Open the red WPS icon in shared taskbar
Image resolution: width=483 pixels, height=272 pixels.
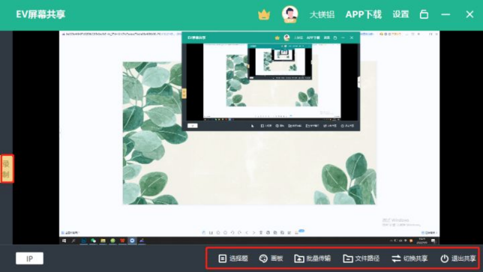123,241
